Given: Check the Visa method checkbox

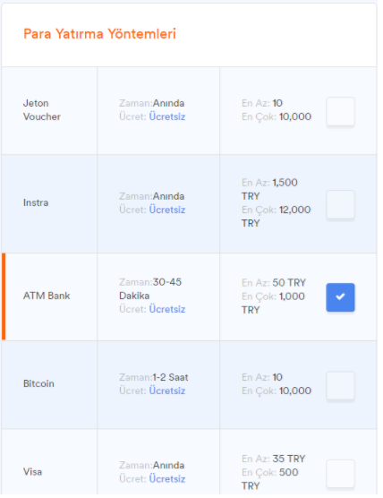Looking at the screenshot, I should coord(340,473).
